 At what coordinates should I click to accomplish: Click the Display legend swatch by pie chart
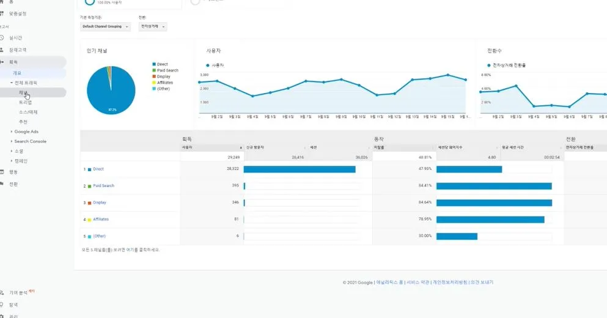click(x=154, y=76)
